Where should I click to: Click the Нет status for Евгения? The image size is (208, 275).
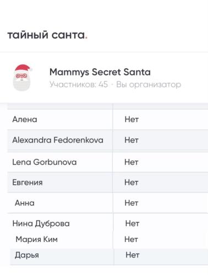point(132,183)
